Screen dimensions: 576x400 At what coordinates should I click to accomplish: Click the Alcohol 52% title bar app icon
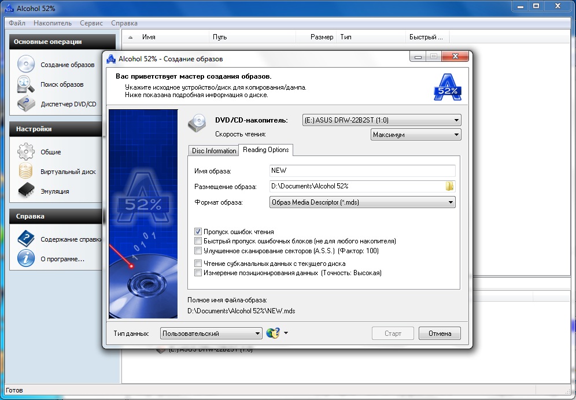pos(10,8)
